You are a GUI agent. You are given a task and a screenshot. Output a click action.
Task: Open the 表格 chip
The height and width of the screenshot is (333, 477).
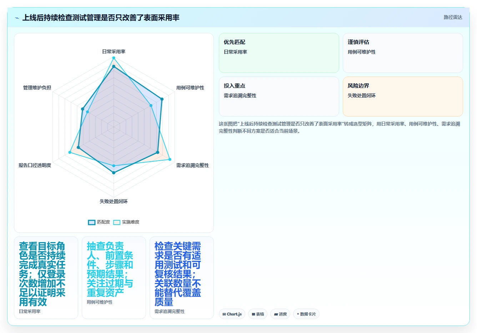coord(258,314)
